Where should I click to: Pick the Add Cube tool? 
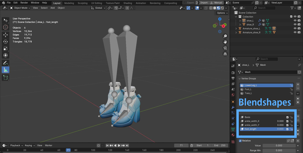5,78
